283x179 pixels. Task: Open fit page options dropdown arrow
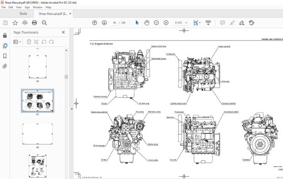click(199, 23)
